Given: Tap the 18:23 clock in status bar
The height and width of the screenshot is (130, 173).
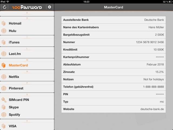Looking at the screenshot, I should 86,2.
